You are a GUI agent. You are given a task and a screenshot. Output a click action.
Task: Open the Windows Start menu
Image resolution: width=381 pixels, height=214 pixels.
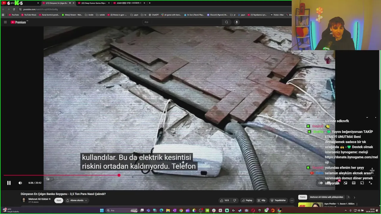pyautogui.click(x=102, y=210)
